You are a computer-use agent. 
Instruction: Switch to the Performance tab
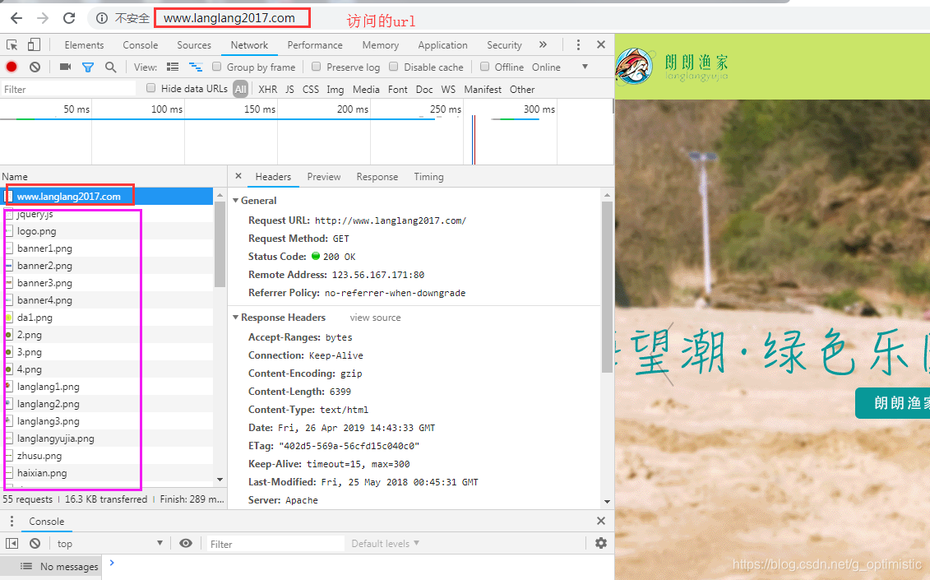pos(315,45)
